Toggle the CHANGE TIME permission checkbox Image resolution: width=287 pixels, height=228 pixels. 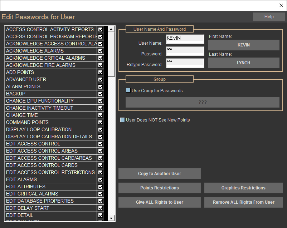101,115
